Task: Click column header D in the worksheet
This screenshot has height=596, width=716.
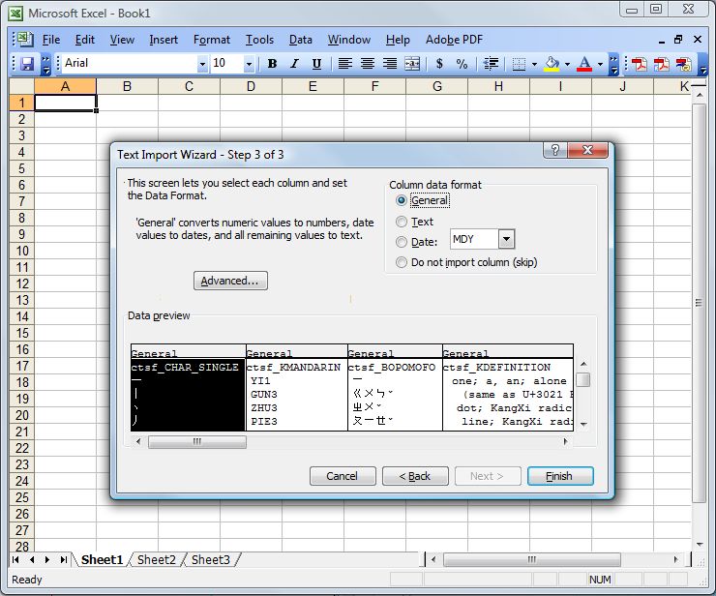Action: [x=251, y=86]
